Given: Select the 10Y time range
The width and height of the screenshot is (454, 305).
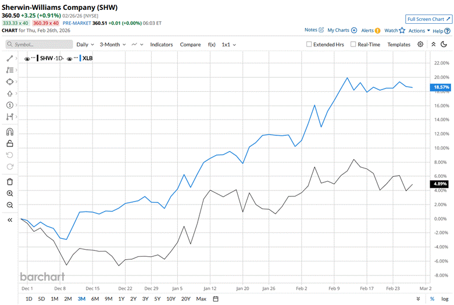Looking at the screenshot, I should pyautogui.click(x=171, y=299).
